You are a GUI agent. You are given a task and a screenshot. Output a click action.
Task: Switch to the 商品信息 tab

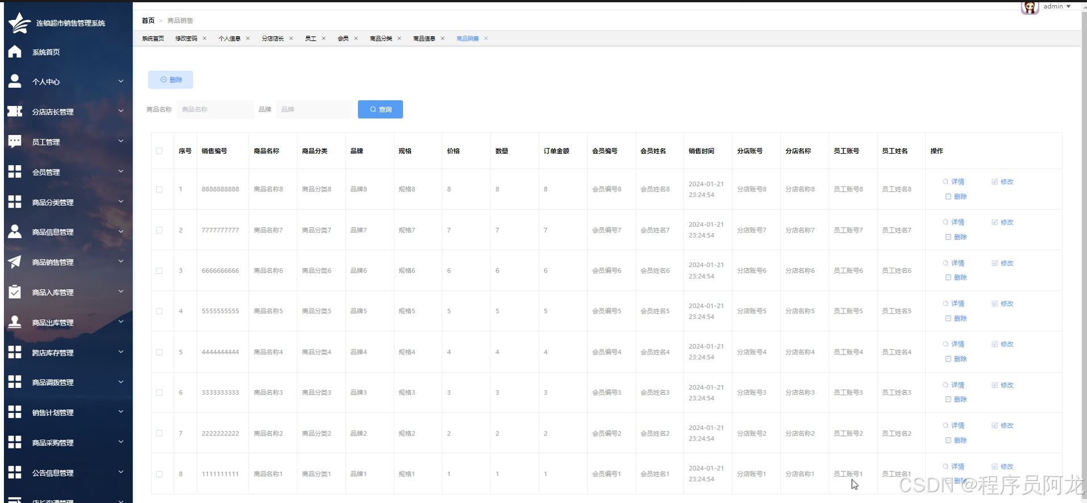[424, 39]
